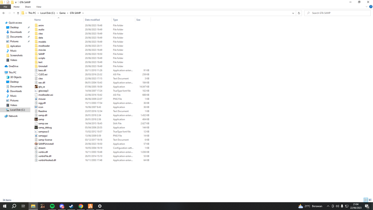This screenshot has height=210, width=373.
Task: Select the CLEO.asi file name
Action: tap(43, 74)
